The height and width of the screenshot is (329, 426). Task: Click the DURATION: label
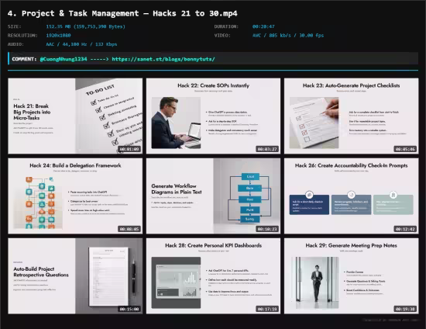coord(226,26)
